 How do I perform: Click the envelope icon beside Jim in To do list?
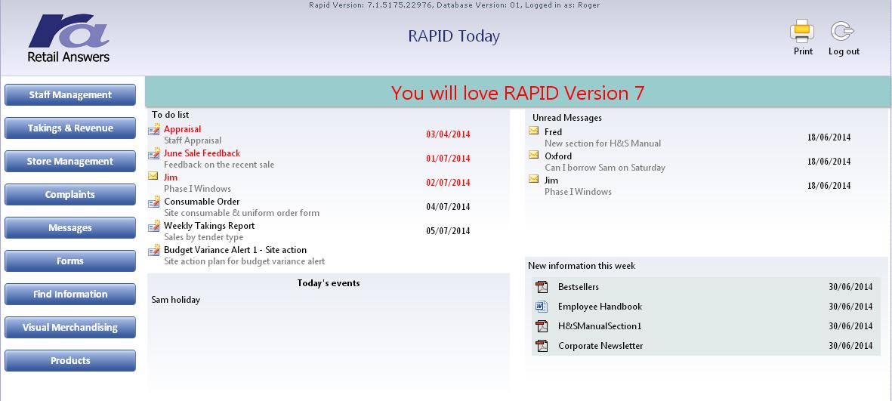coord(153,176)
